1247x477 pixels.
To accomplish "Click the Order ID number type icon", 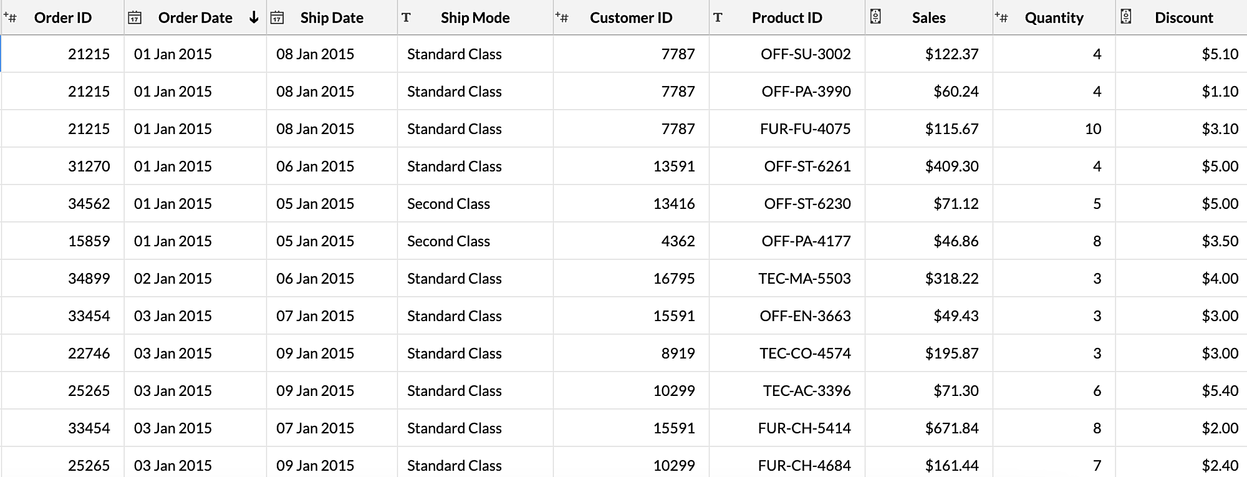I will point(10,17).
